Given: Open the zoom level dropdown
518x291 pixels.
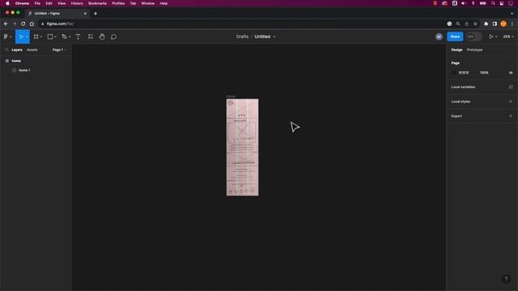Looking at the screenshot, I should point(508,36).
